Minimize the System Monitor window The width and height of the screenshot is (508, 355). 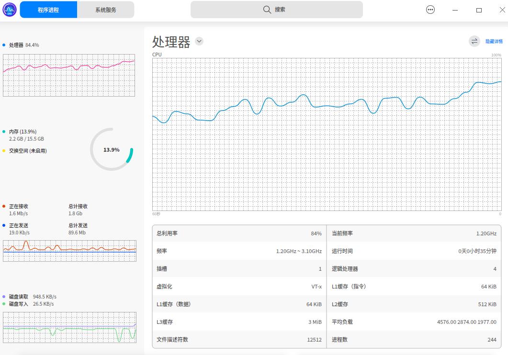(x=455, y=10)
